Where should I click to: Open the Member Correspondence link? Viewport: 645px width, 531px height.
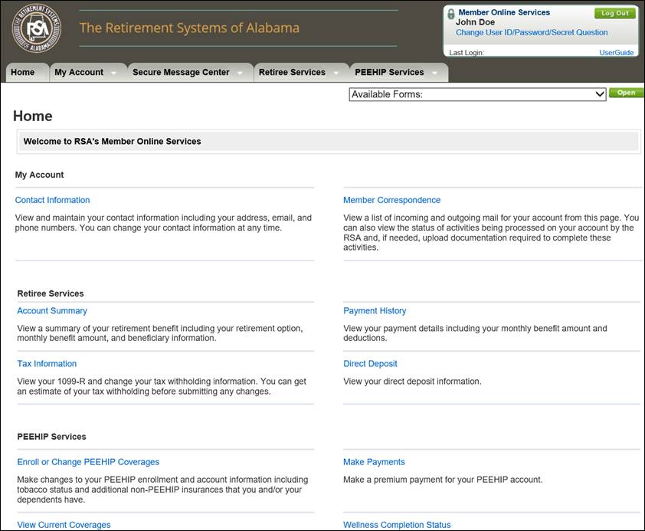[x=391, y=200]
